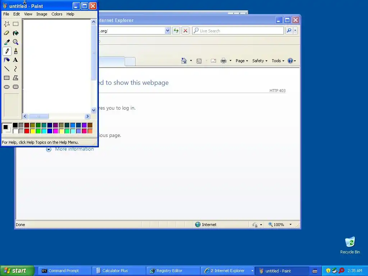Open the Recycle Bin desktop icon
The height and width of the screenshot is (276, 368).
350,245
